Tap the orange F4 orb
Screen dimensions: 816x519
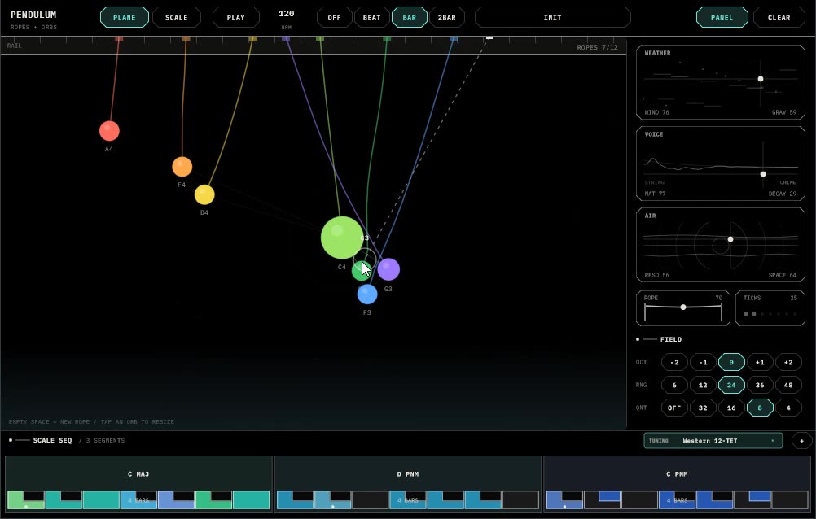click(x=182, y=167)
